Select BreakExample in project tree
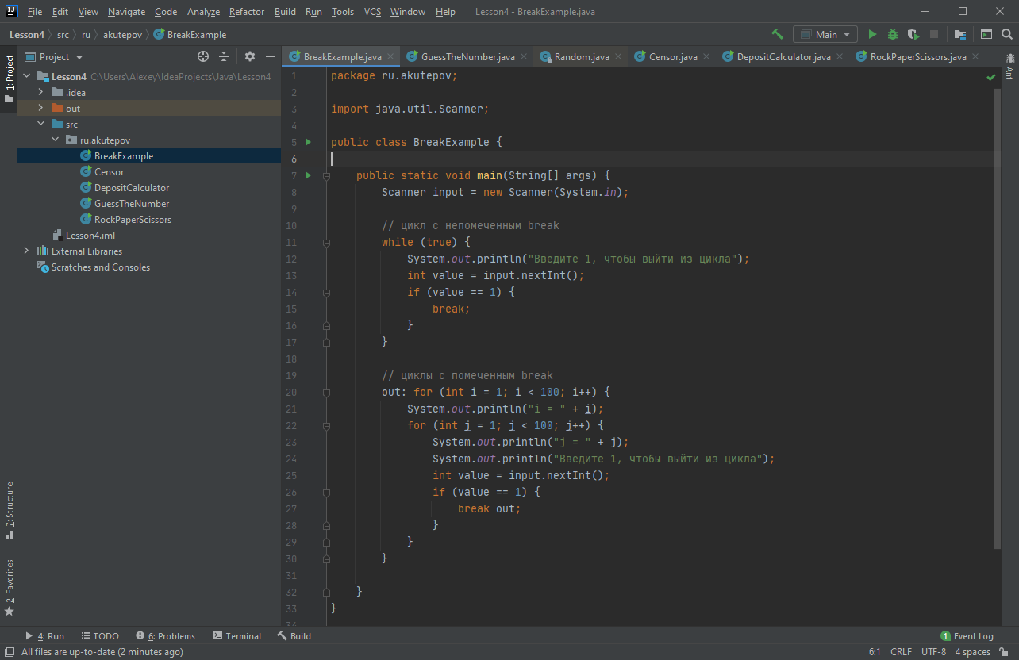The height and width of the screenshot is (660, 1019). 124,155
